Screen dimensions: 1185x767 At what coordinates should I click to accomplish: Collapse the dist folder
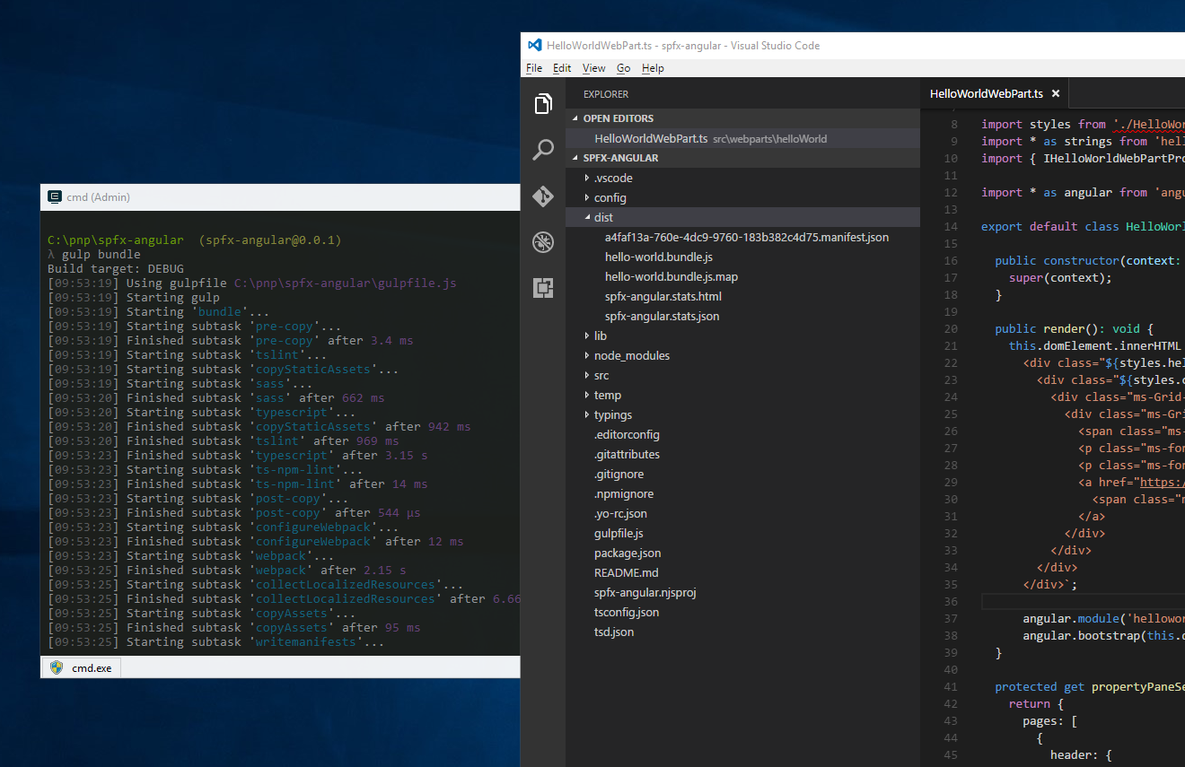tap(742, 217)
